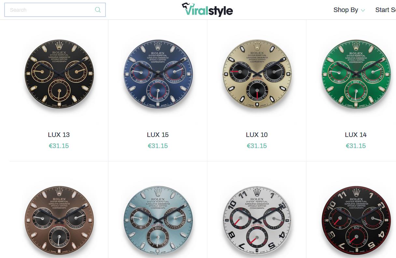This screenshot has height=258, width=396.
Task: Click the LUX 15 product title
Action: [x=158, y=135]
